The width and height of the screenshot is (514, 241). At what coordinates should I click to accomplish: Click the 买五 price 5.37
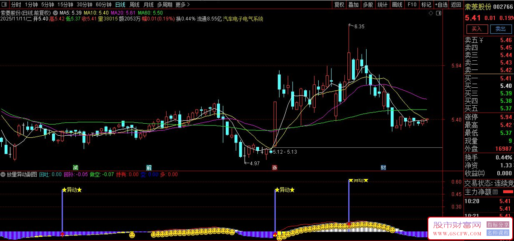(x=505, y=108)
